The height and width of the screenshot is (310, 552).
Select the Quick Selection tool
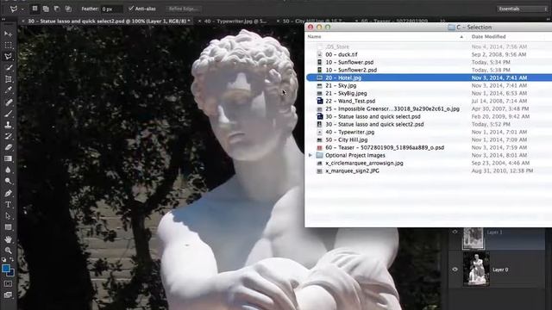tap(8, 68)
